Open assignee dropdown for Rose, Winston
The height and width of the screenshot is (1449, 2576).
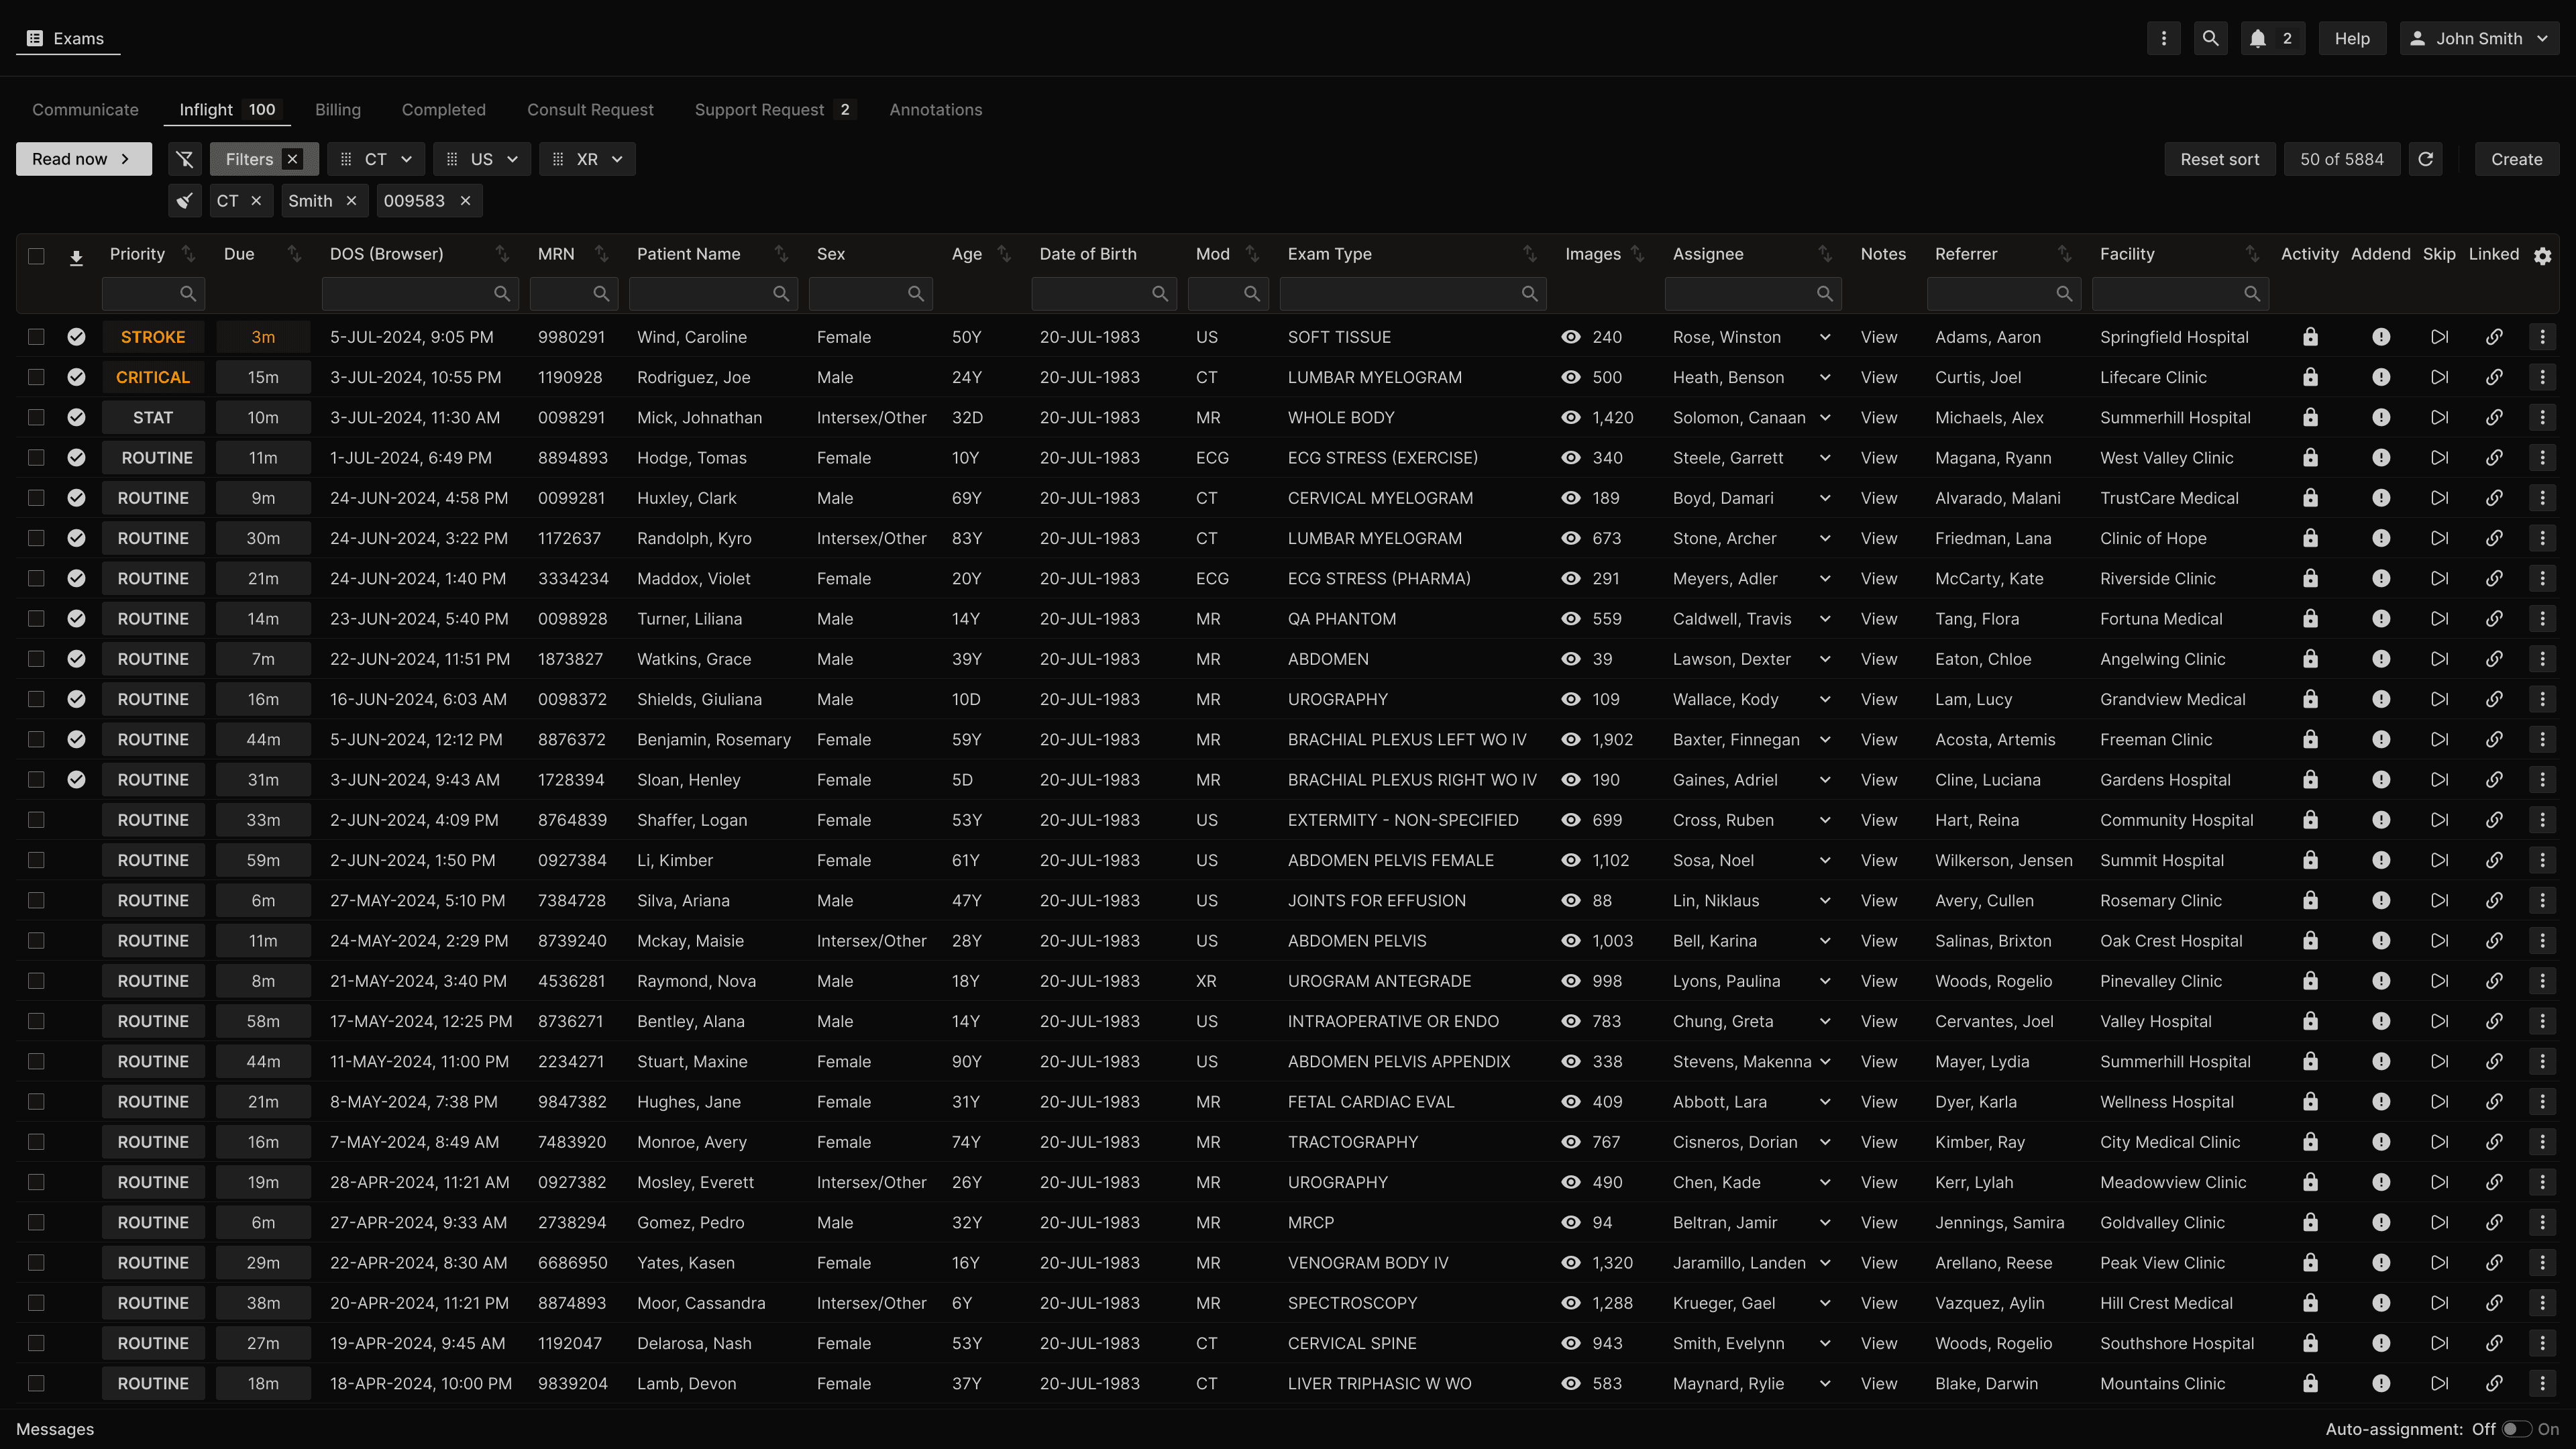[x=1825, y=337]
